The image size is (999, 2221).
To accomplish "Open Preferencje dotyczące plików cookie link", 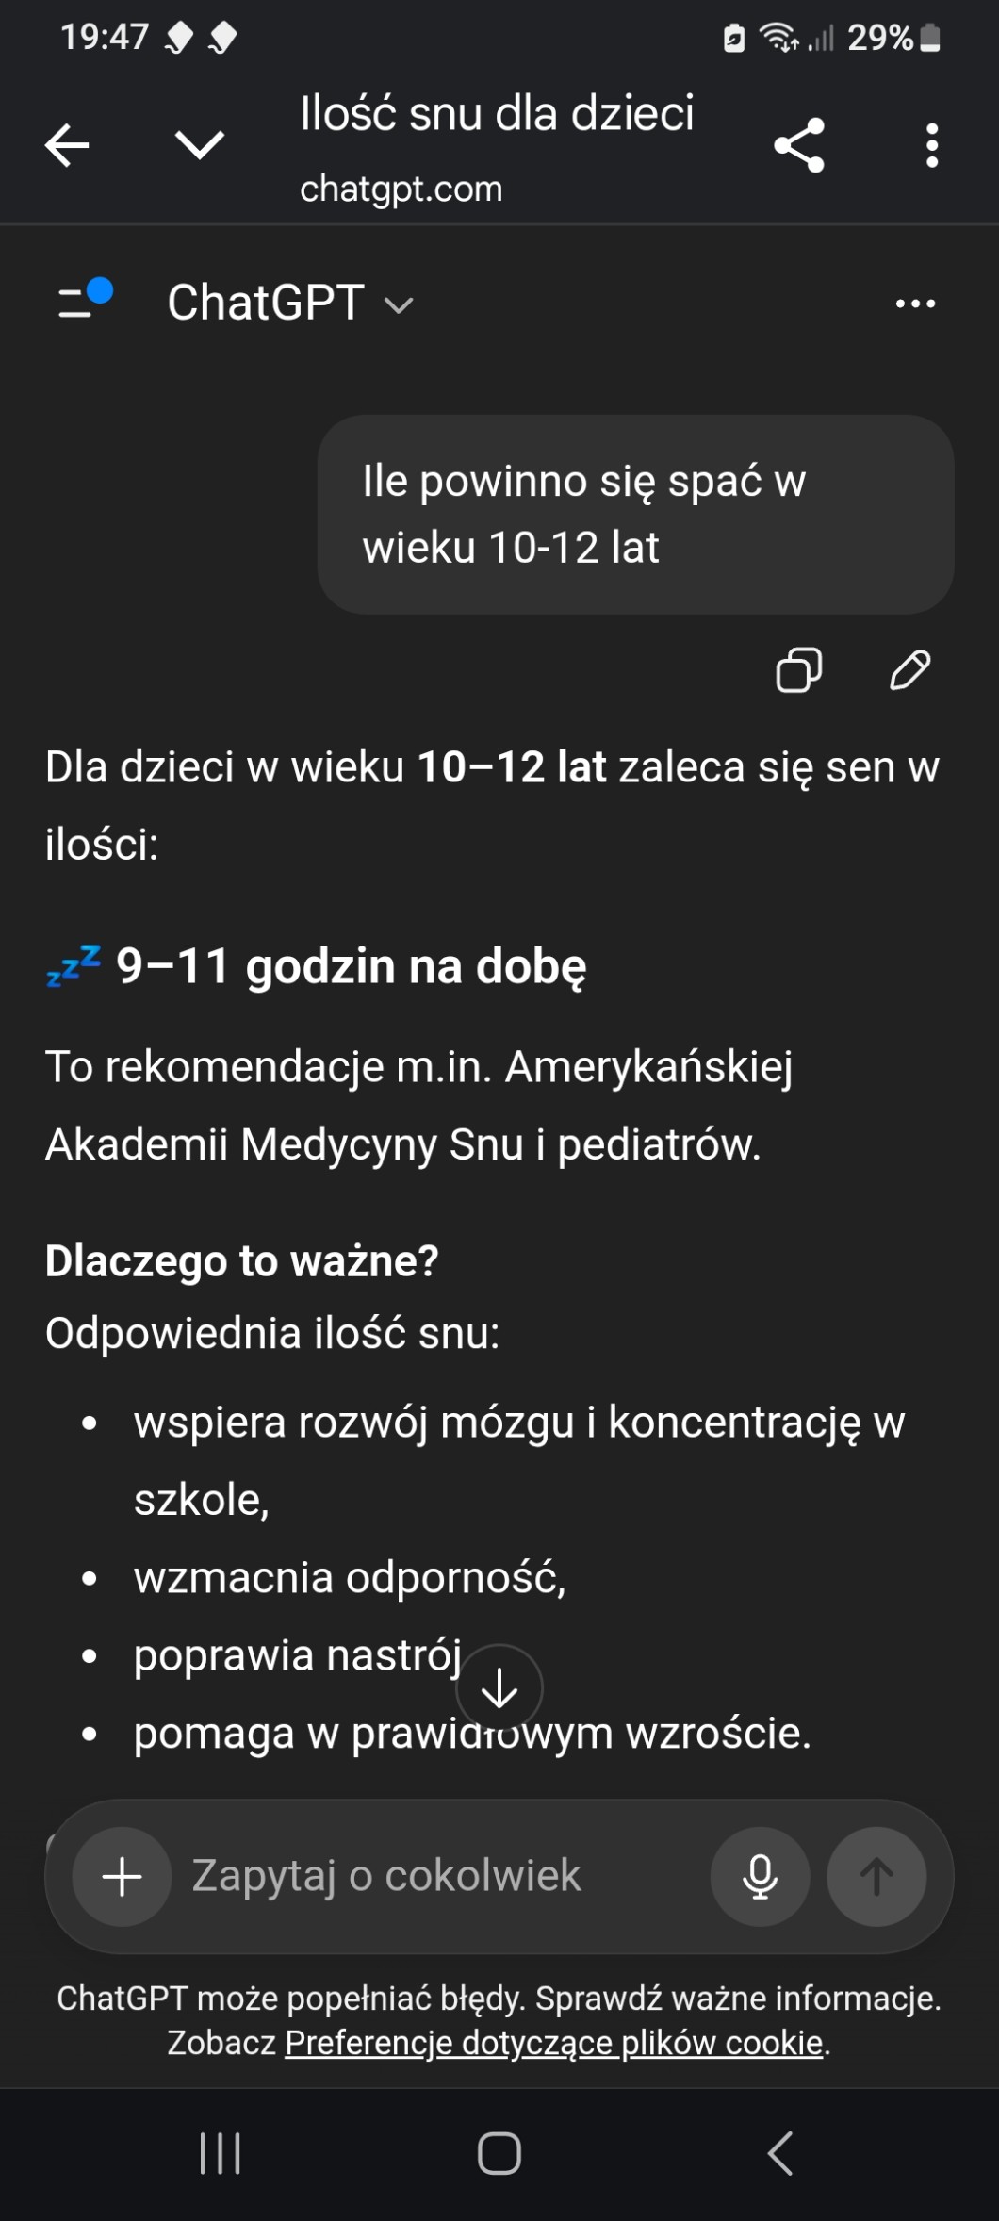I will coord(554,2043).
